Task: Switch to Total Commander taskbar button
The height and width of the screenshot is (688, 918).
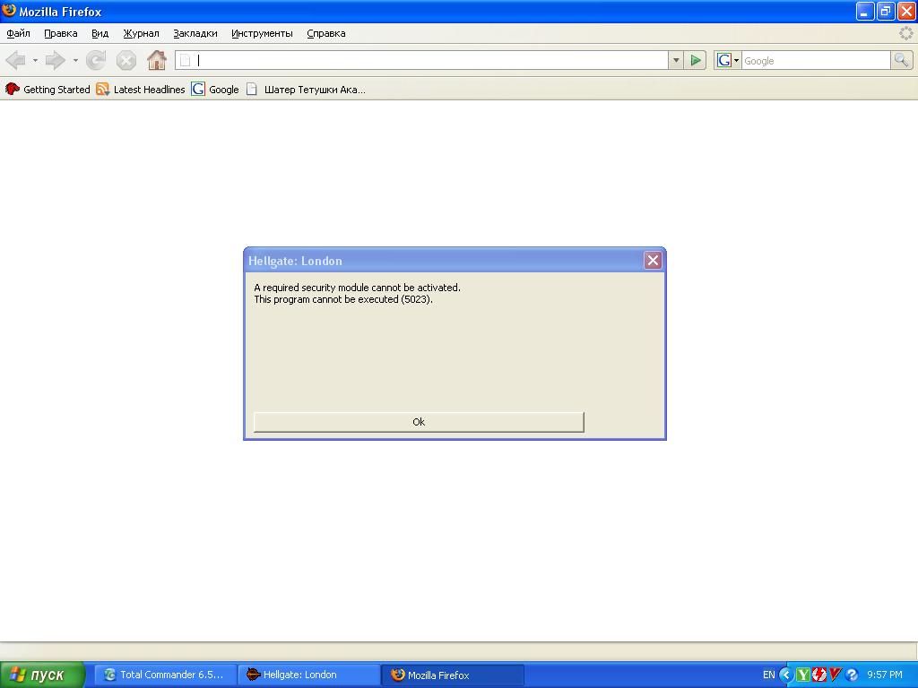Action: tap(165, 675)
